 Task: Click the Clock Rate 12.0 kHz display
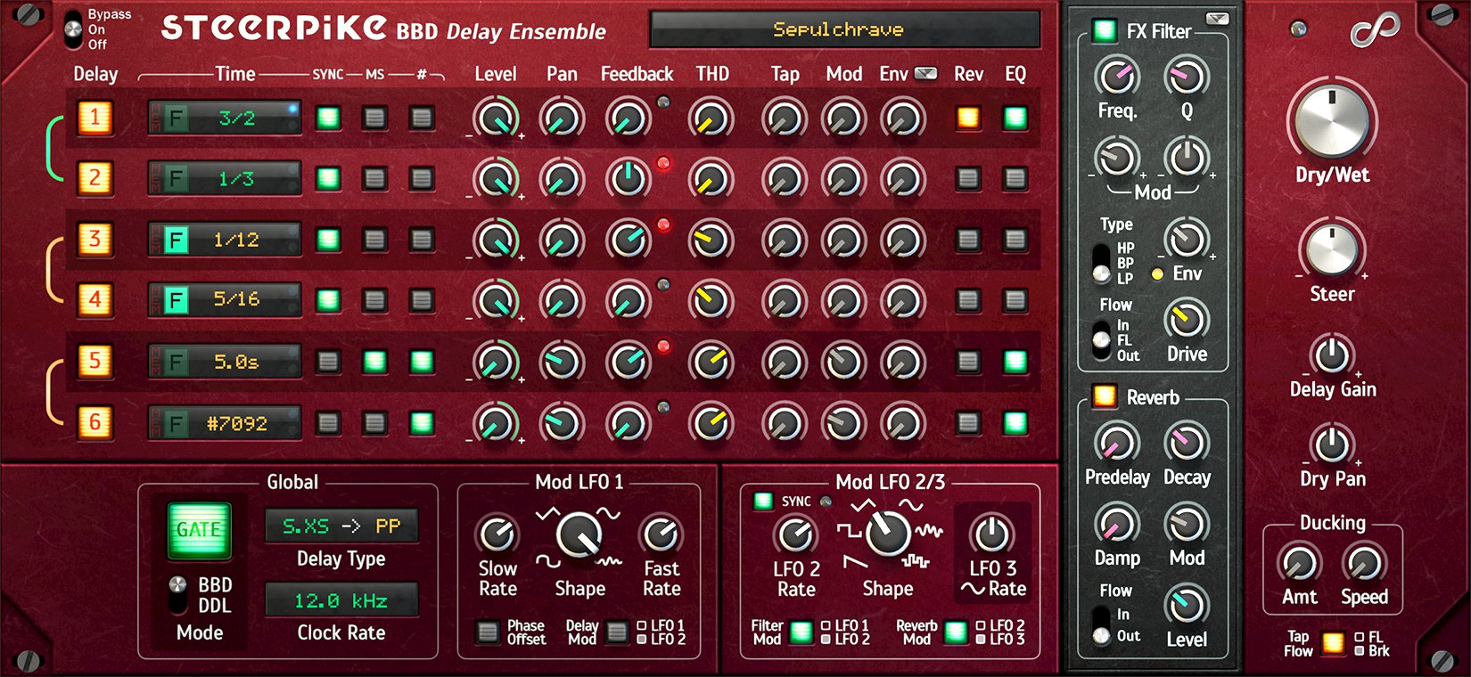[341, 600]
